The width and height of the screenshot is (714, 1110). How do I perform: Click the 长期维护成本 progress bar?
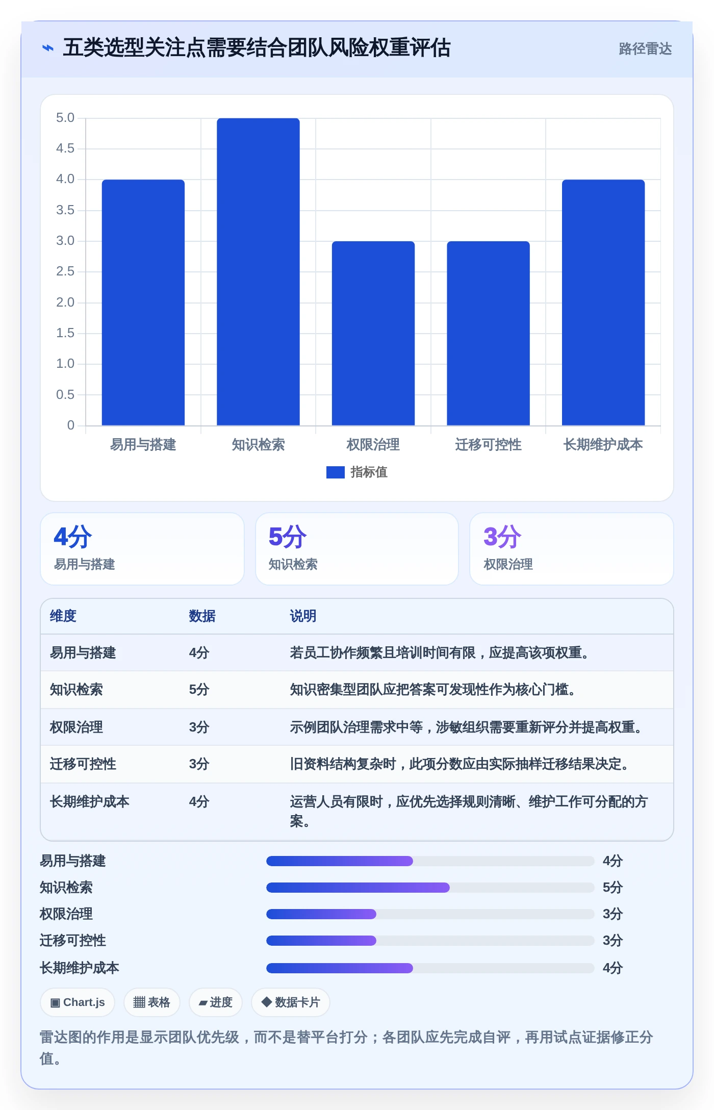[x=430, y=968]
